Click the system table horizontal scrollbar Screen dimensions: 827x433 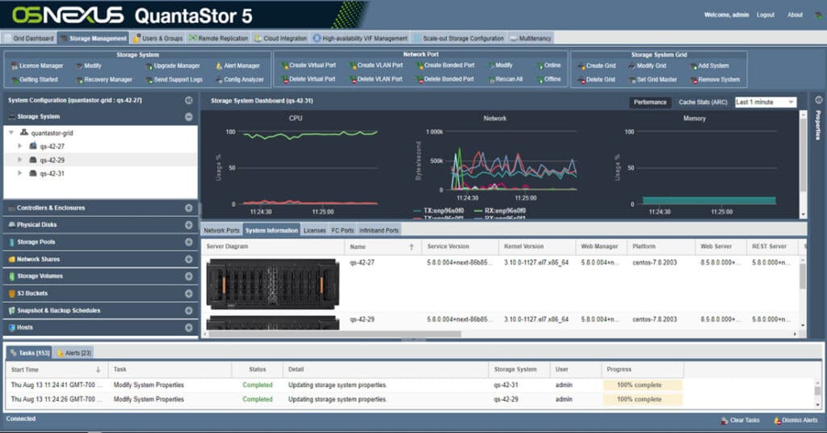click(335, 334)
